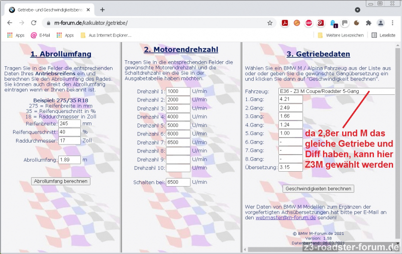Click the Geschwindigkeiten berechnen button

pos(319,189)
